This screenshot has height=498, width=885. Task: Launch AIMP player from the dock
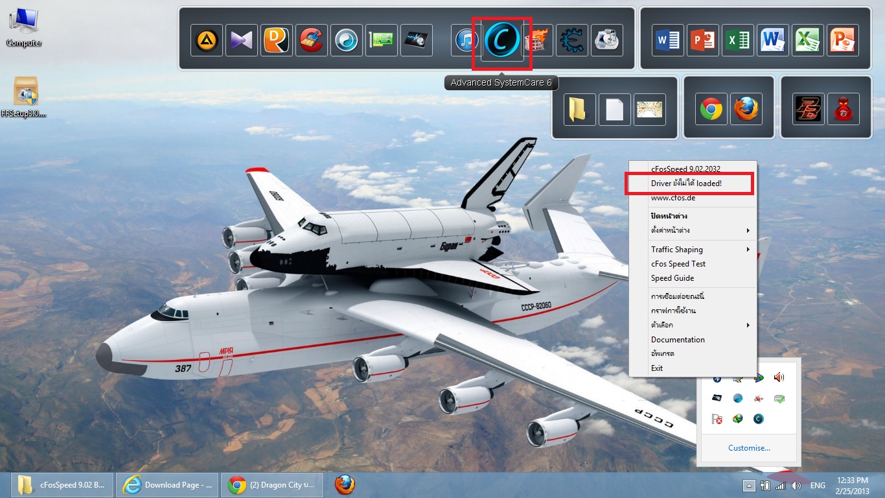point(207,40)
